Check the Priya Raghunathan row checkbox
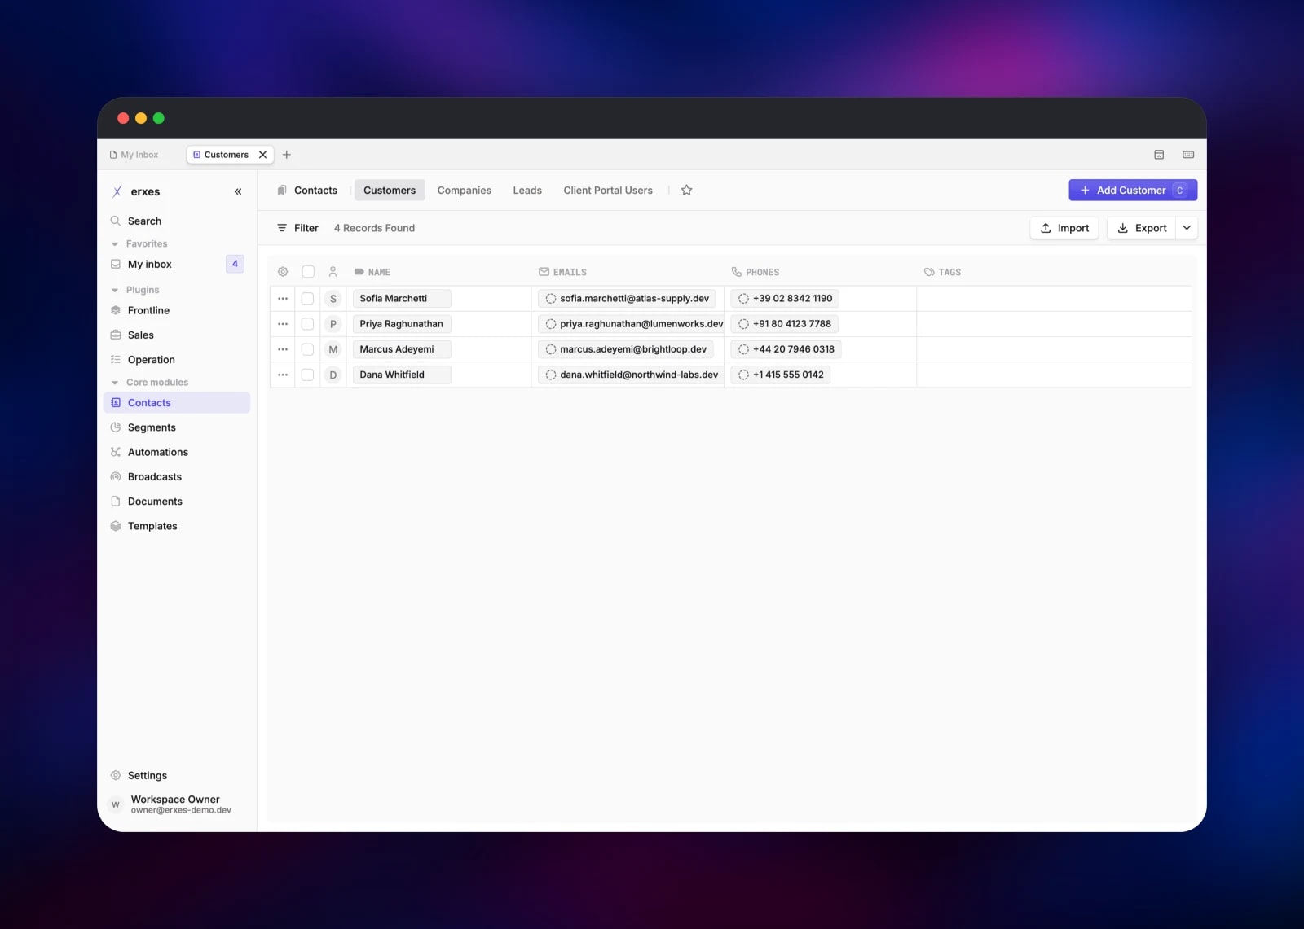The height and width of the screenshot is (929, 1304). (x=307, y=324)
